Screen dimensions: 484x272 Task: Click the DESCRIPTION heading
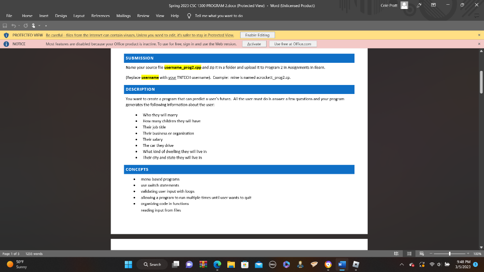(140, 89)
